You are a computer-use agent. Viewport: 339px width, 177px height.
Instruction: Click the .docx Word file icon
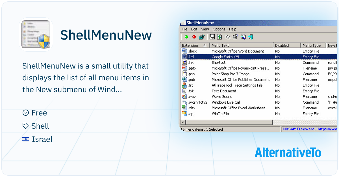184,51
